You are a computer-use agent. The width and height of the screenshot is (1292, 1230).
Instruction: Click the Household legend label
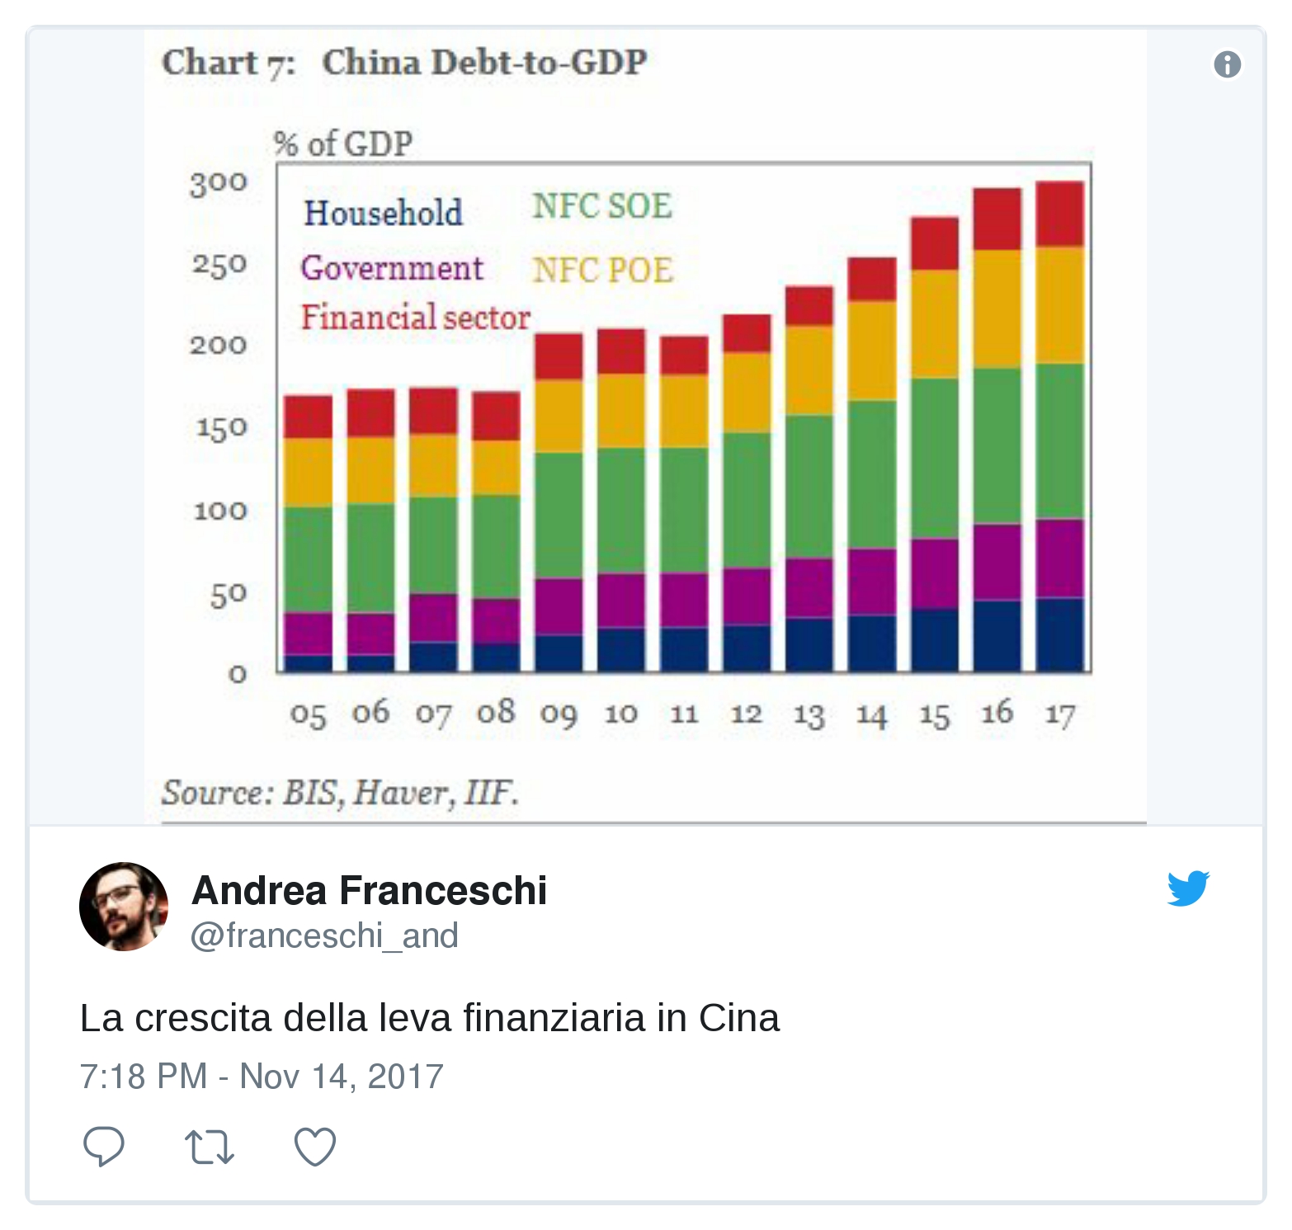pos(383,213)
